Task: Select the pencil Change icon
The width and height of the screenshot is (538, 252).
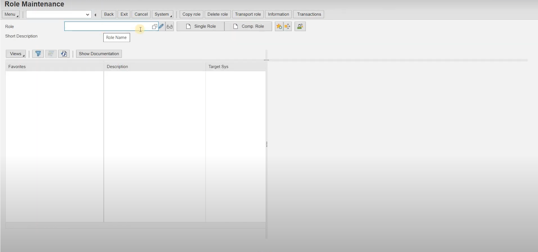Action: coord(161,26)
